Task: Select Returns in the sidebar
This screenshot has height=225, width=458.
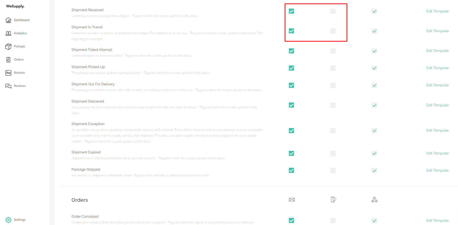Action: (19, 73)
